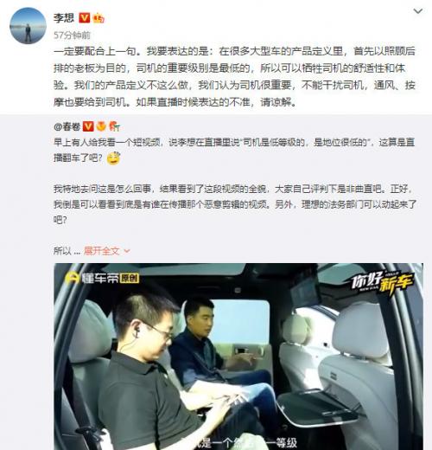
Task: Click the 你好新车 logo on the video
Action: [x=383, y=281]
